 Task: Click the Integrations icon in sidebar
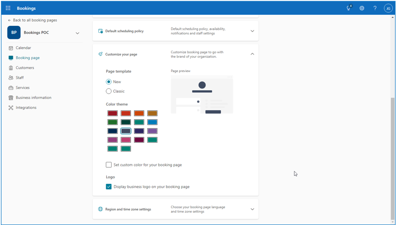point(11,108)
